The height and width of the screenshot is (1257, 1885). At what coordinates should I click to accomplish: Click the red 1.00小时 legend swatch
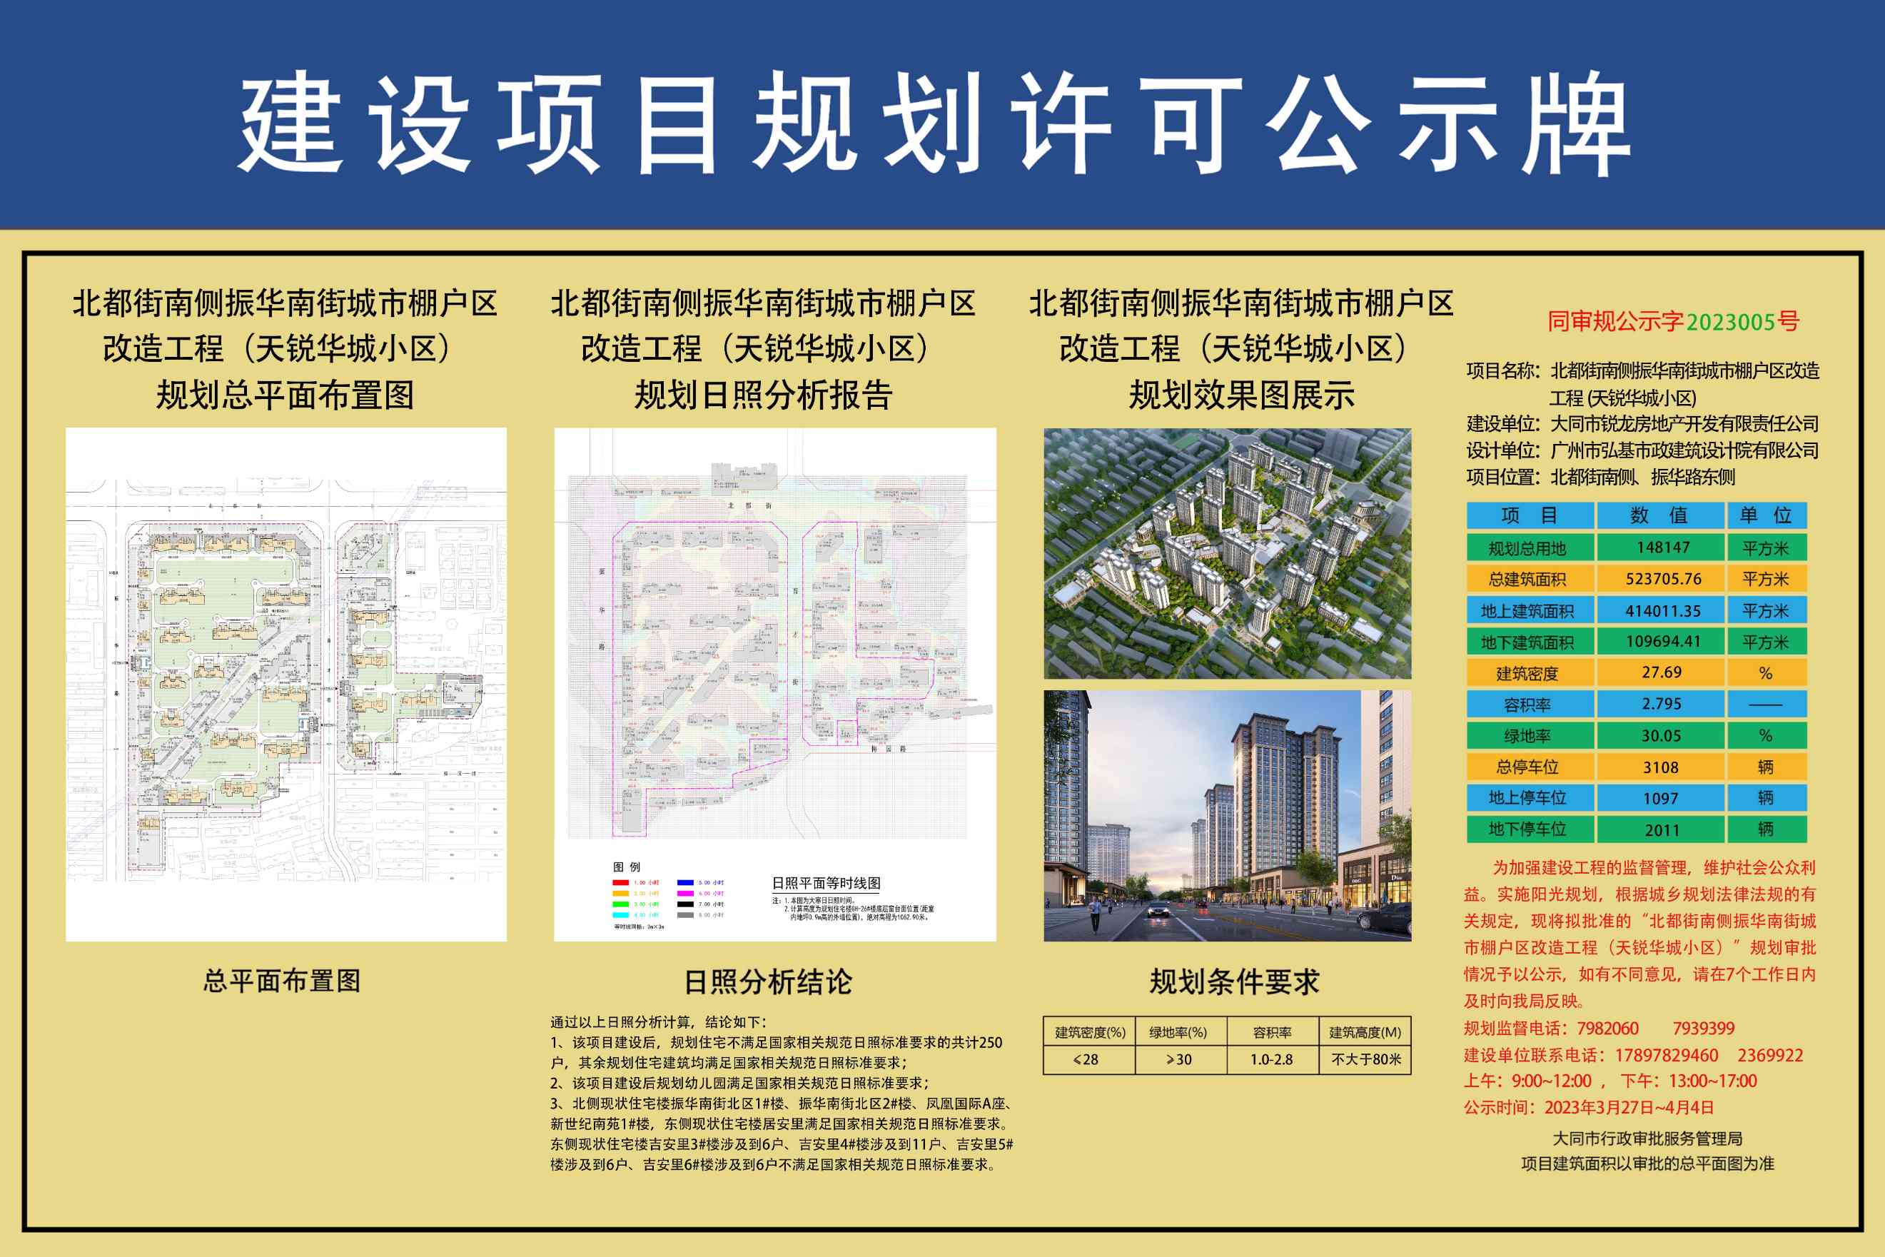click(620, 883)
